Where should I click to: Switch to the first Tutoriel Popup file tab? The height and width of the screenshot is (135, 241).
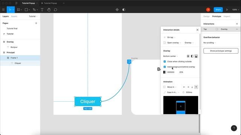pyautogui.click(x=29, y=3)
